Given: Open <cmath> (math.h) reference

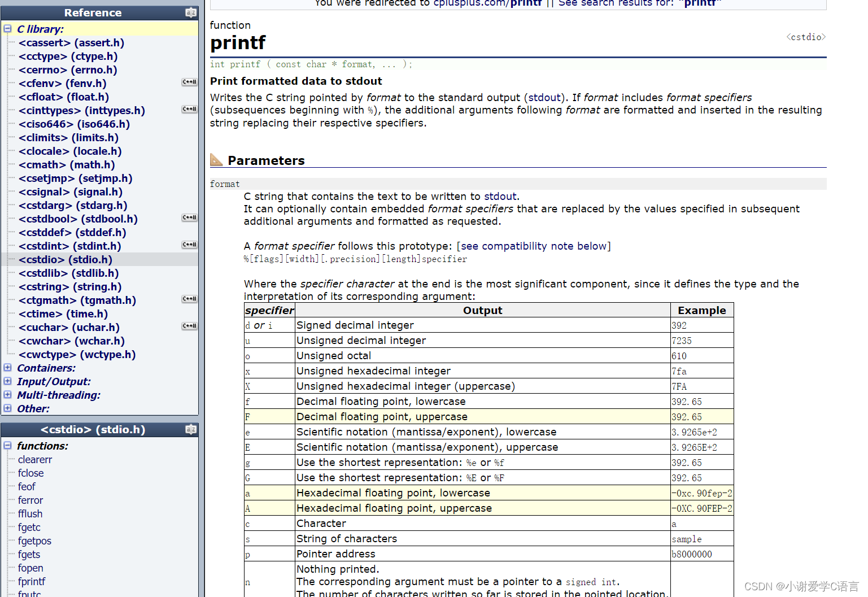Looking at the screenshot, I should 67,165.
